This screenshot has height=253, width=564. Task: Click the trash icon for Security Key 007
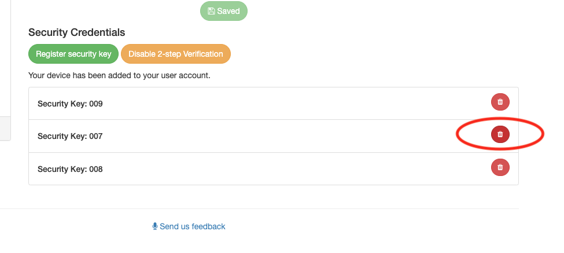(500, 134)
